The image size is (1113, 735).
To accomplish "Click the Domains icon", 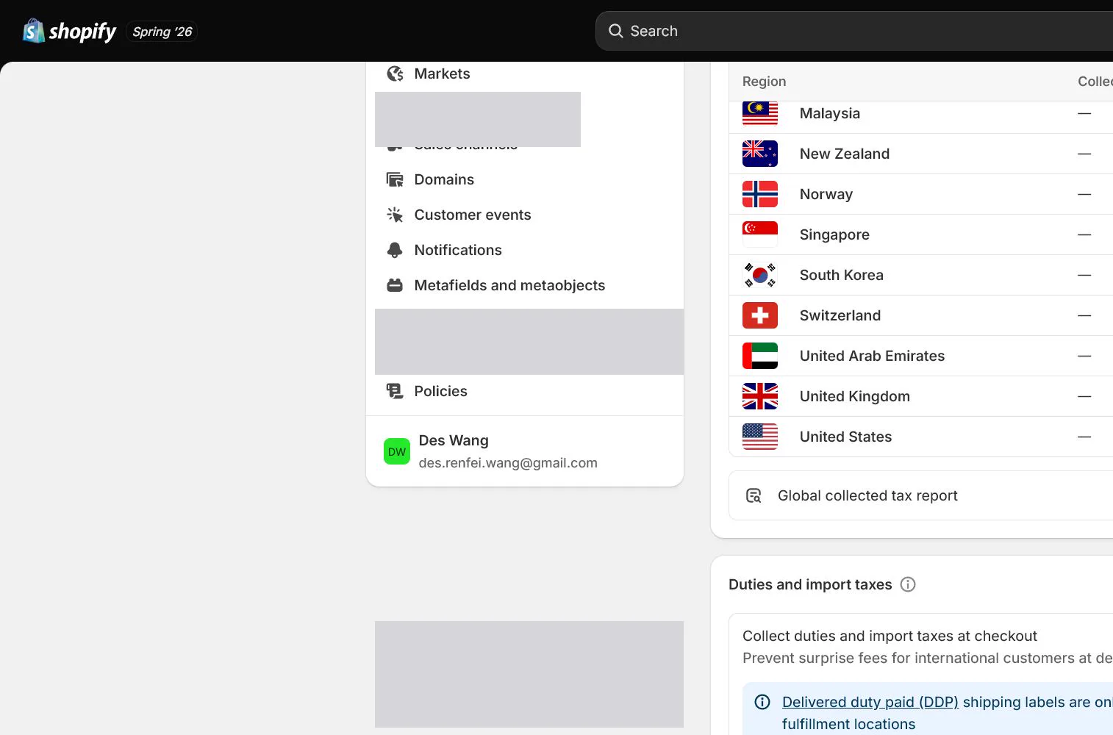I will coord(395,179).
